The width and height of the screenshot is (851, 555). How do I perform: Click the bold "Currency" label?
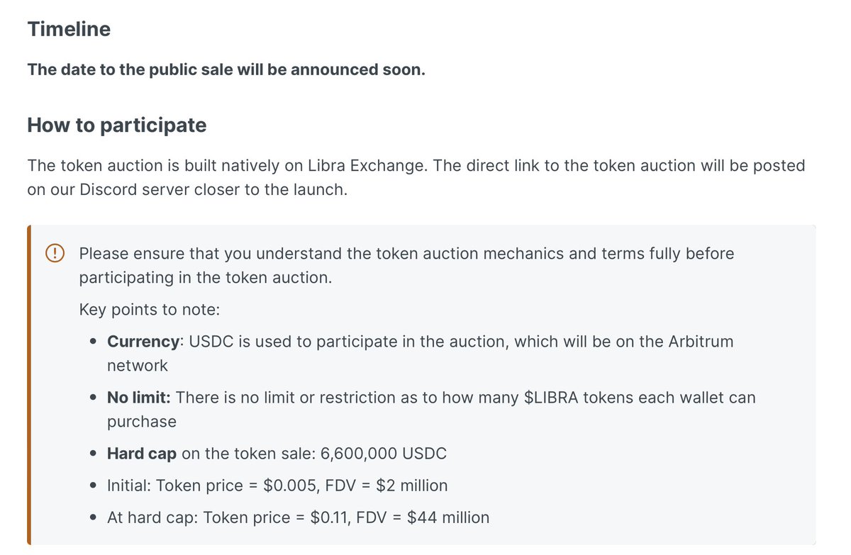pyautogui.click(x=144, y=342)
